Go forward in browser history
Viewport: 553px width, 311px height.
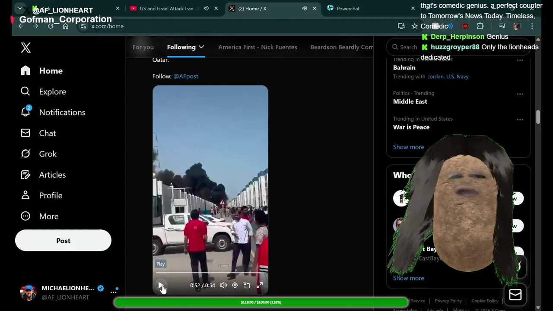(36, 26)
